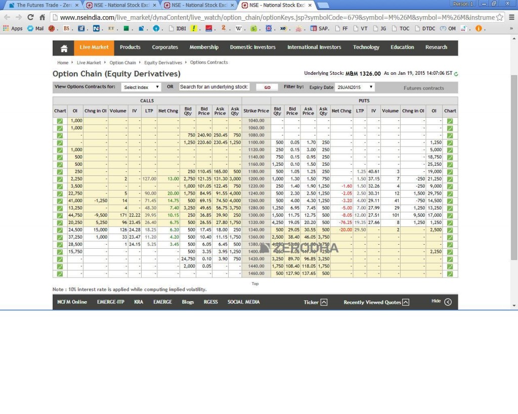Open the chart icon for strike 1300.00 calls
518x414 pixels.
59,215
